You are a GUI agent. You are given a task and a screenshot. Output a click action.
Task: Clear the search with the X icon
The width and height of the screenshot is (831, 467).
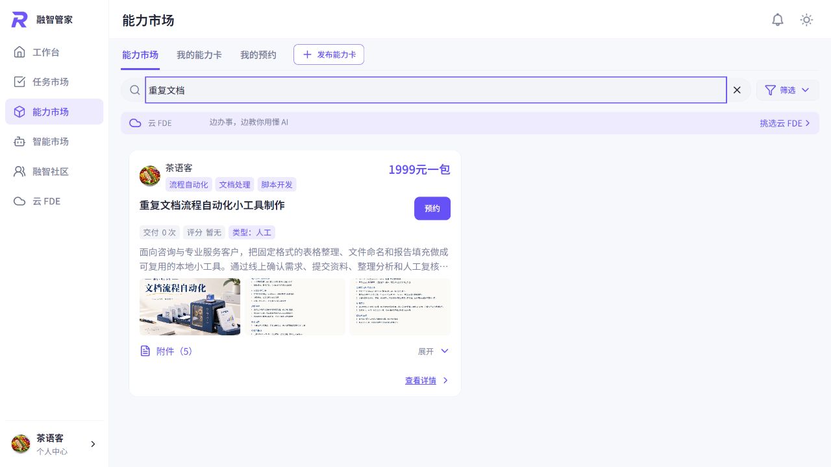point(737,90)
